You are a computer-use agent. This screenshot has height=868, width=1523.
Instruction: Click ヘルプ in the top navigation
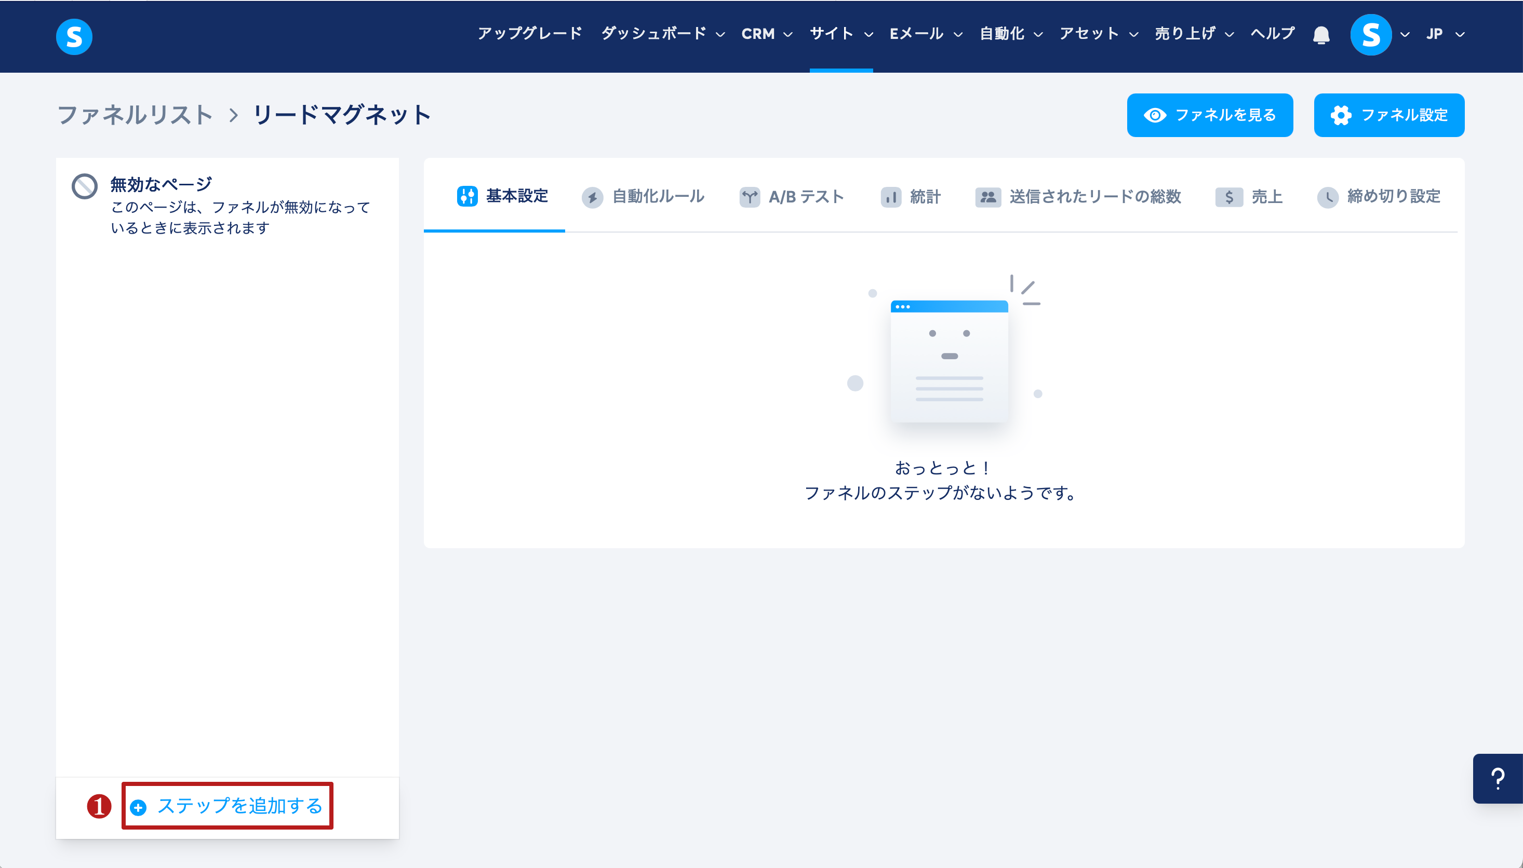(1273, 33)
